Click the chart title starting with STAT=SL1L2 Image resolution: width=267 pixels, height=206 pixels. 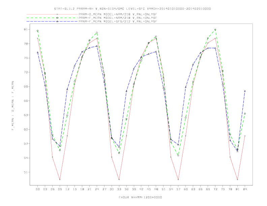(x=132, y=9)
